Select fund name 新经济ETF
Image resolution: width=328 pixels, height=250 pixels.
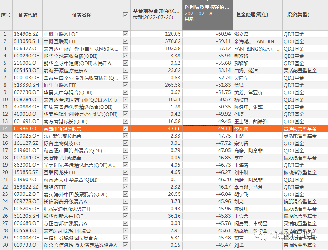point(55,187)
